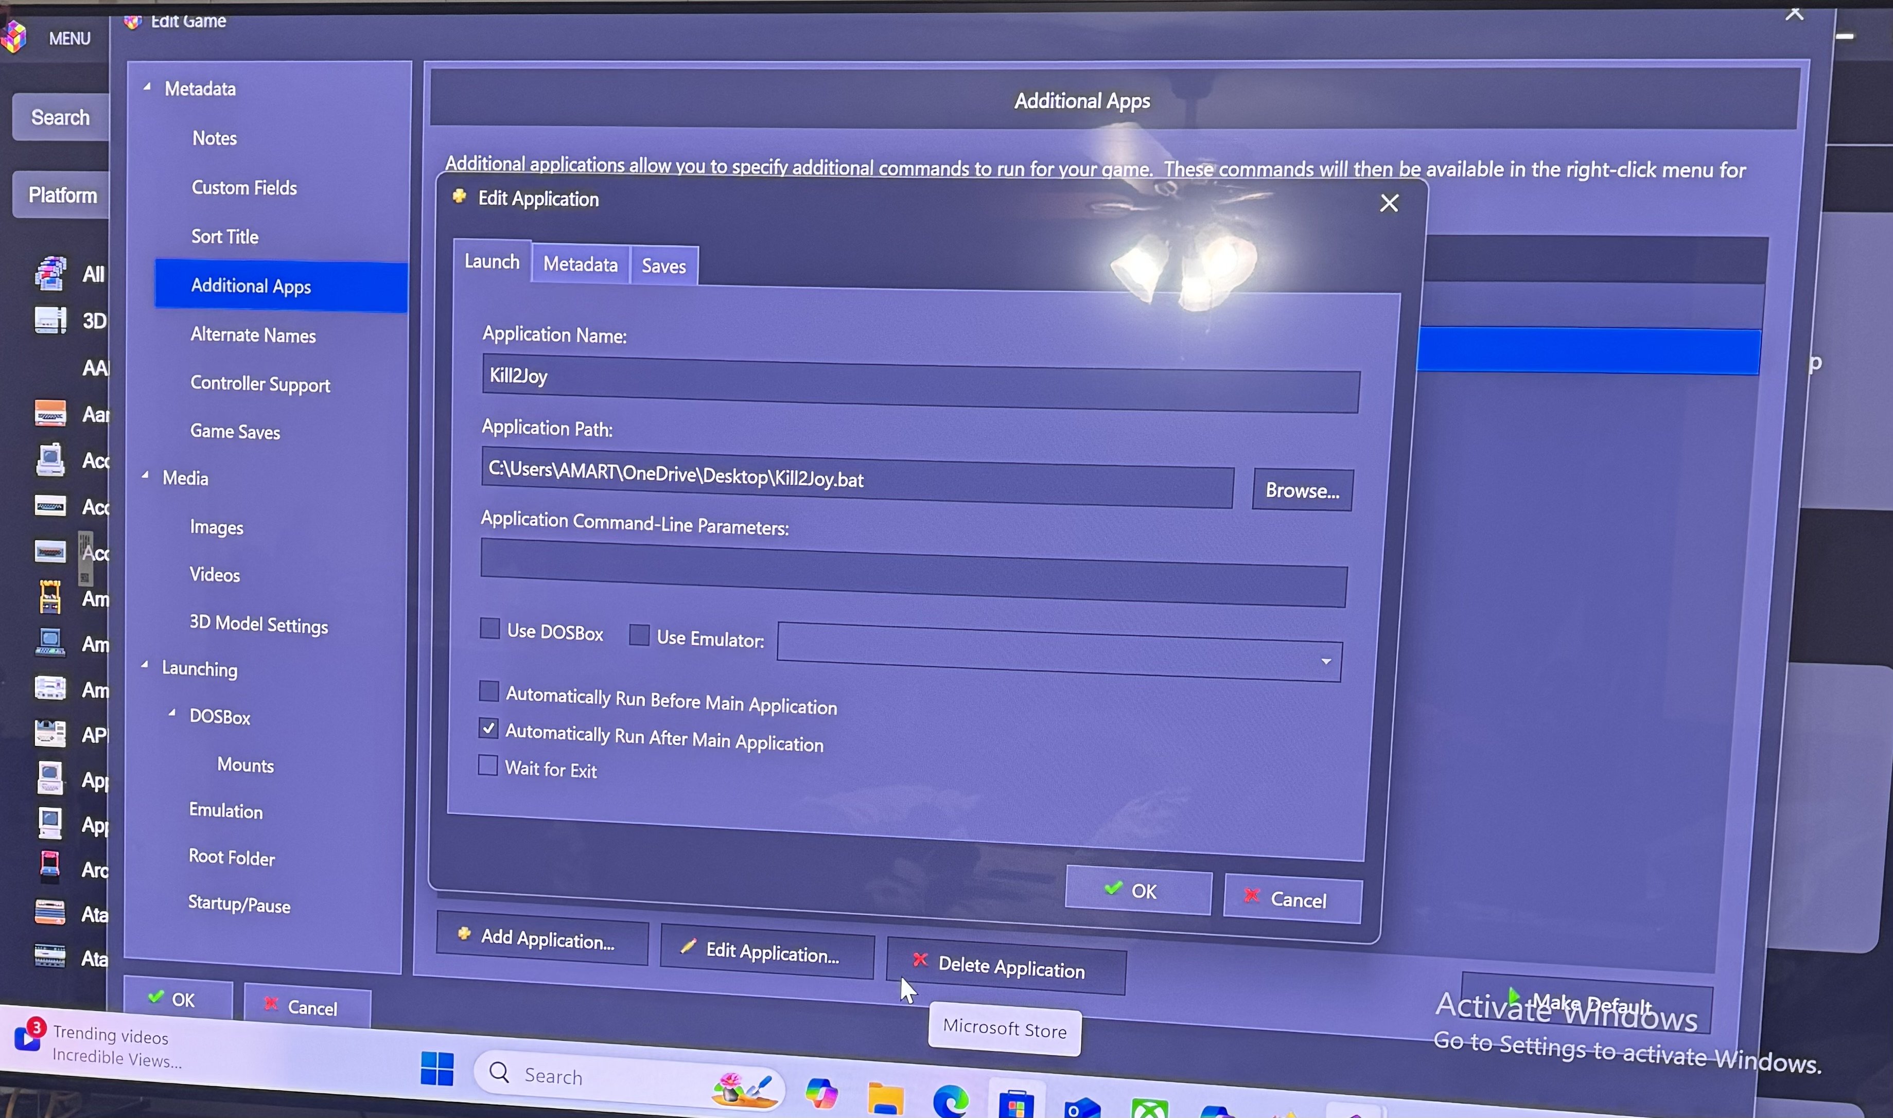This screenshot has height=1118, width=1893.
Task: Open the Xbox app from the taskbar
Action: pyautogui.click(x=1149, y=1109)
